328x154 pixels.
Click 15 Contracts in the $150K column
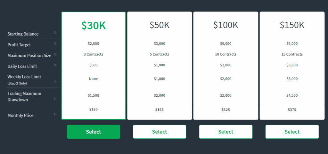292,54
